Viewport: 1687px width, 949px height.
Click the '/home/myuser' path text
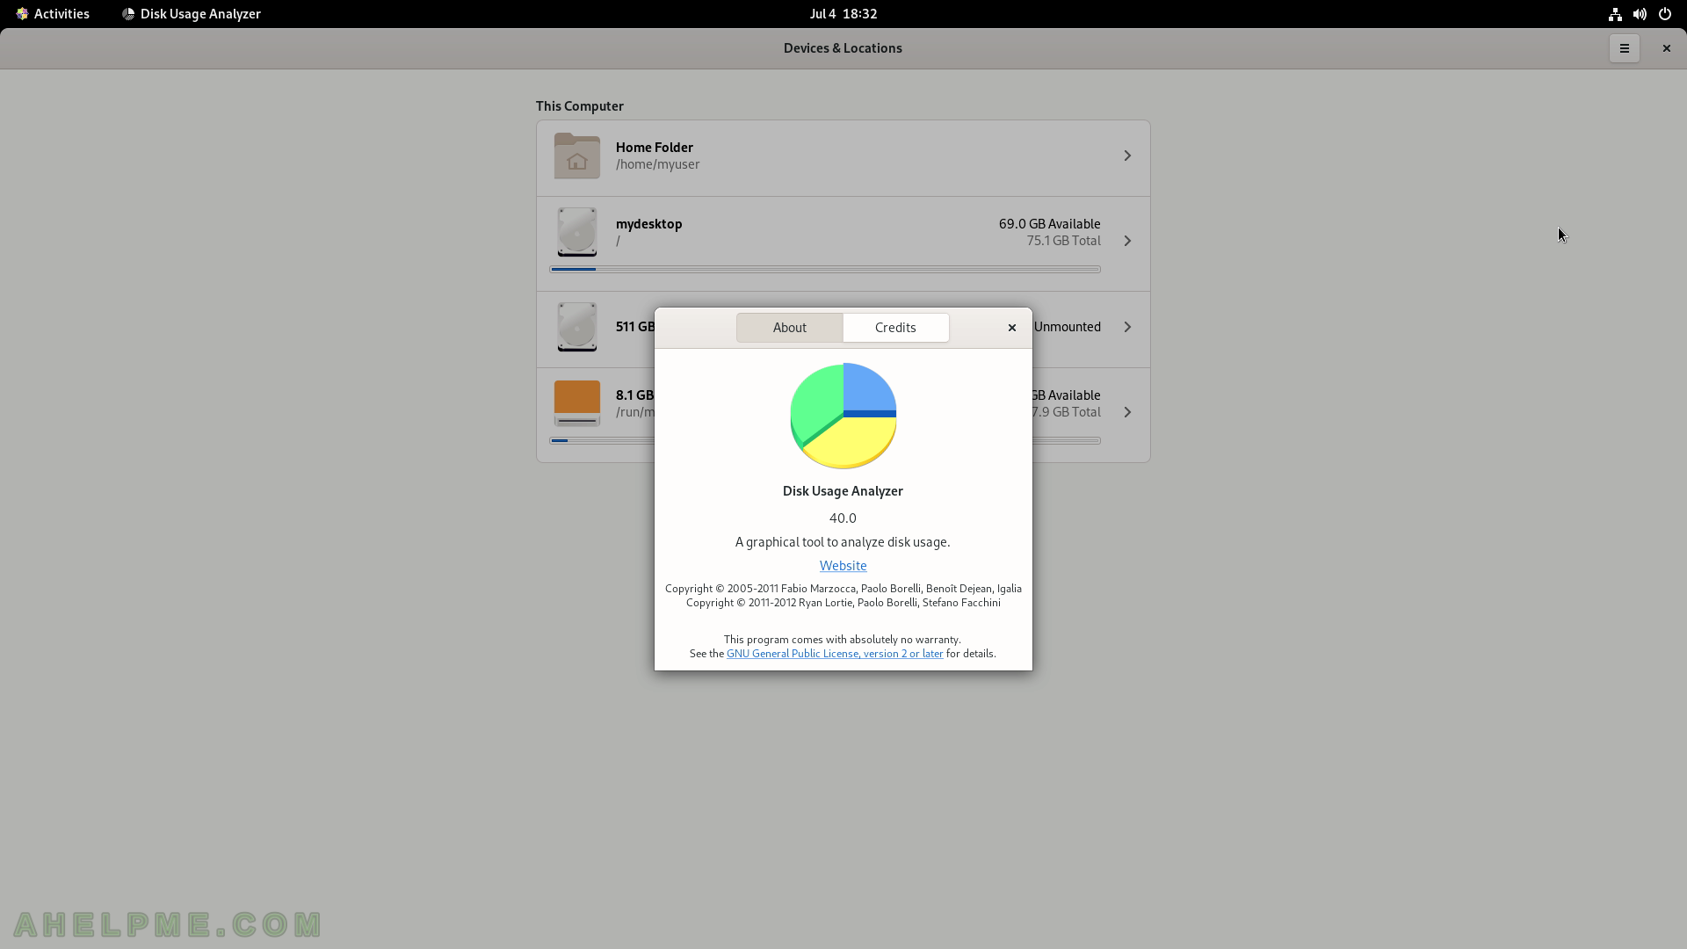pyautogui.click(x=657, y=164)
